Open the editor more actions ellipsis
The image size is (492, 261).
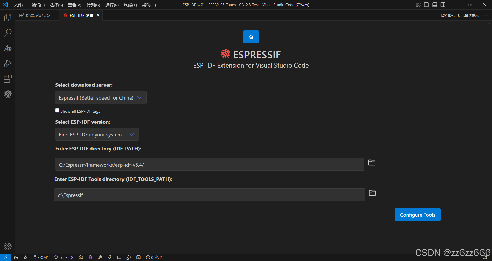tap(485, 15)
